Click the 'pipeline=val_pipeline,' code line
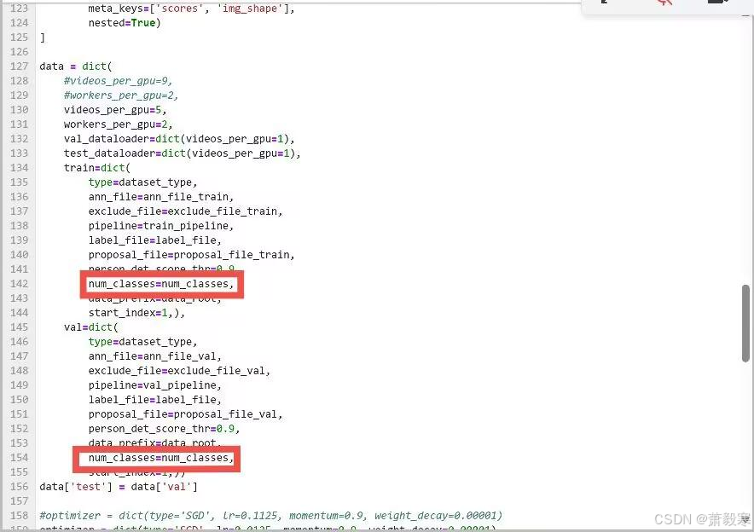This screenshot has width=754, height=532. point(154,385)
